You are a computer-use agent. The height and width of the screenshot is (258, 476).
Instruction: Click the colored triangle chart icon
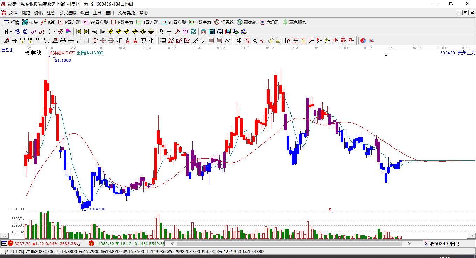click(x=69, y=32)
